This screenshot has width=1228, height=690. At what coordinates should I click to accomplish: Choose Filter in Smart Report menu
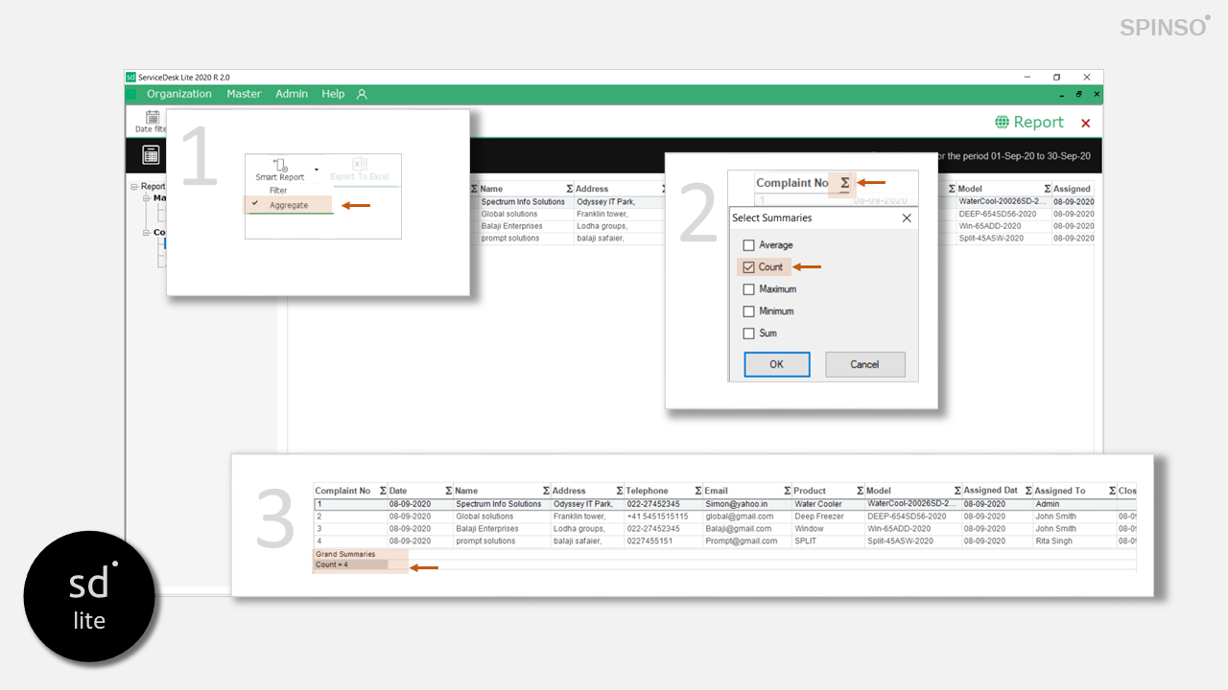point(278,191)
